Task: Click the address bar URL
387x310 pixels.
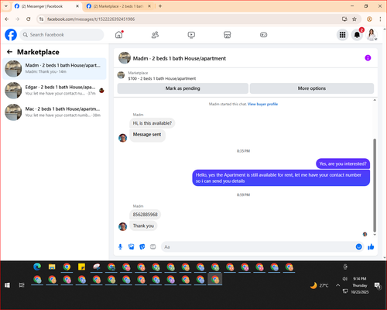Action: click(91, 19)
